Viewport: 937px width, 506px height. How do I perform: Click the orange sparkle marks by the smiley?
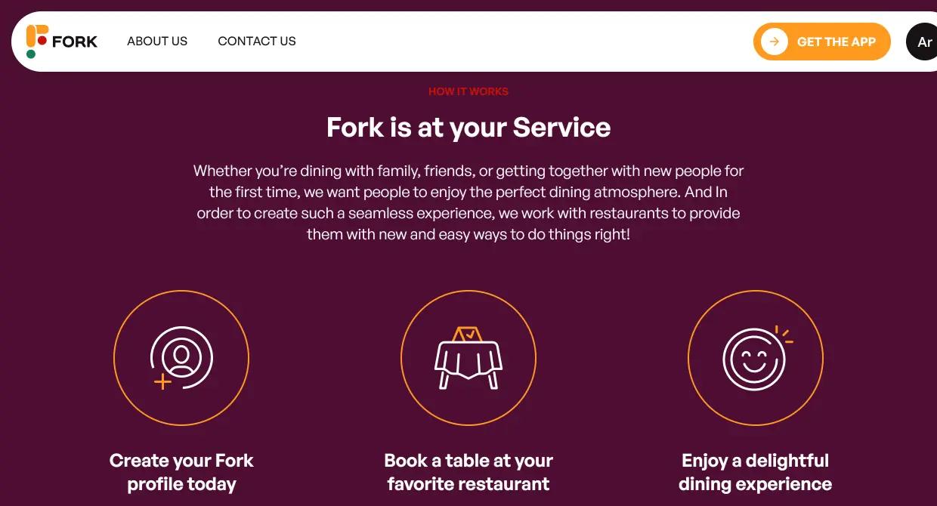784,335
